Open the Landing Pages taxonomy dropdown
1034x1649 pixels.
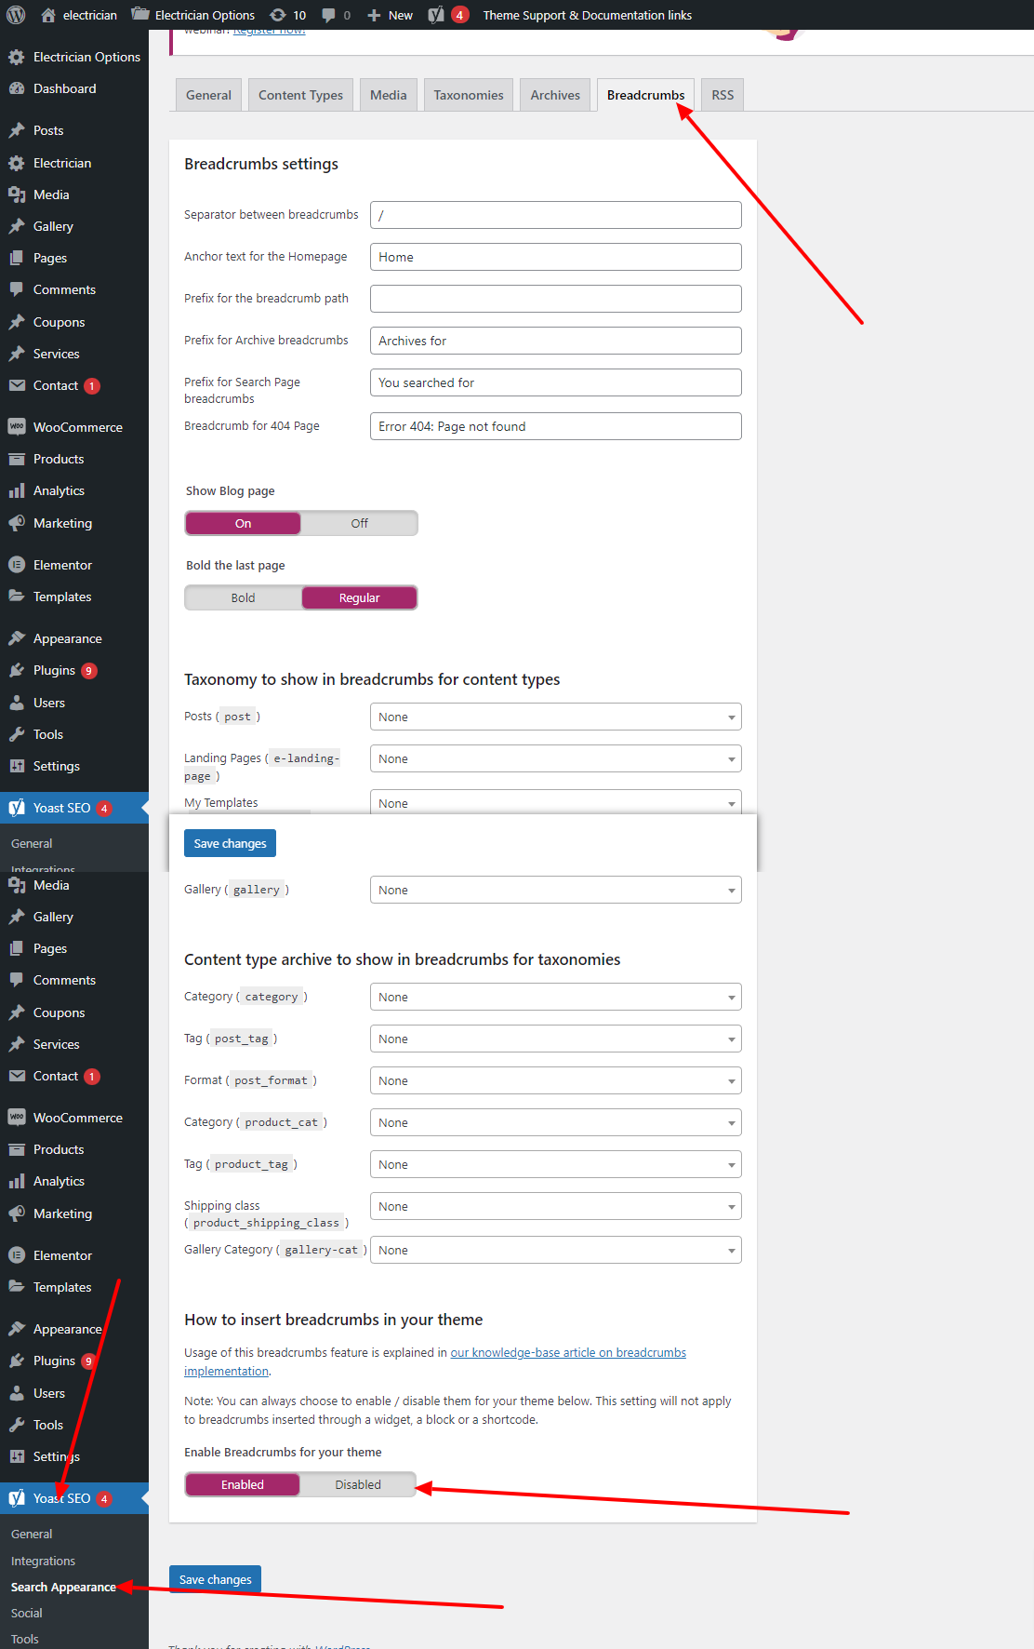point(556,759)
